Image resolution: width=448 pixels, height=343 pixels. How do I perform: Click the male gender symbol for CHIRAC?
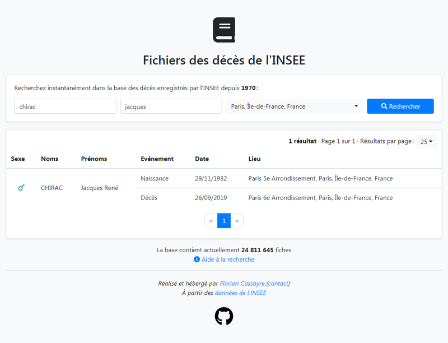pos(21,188)
